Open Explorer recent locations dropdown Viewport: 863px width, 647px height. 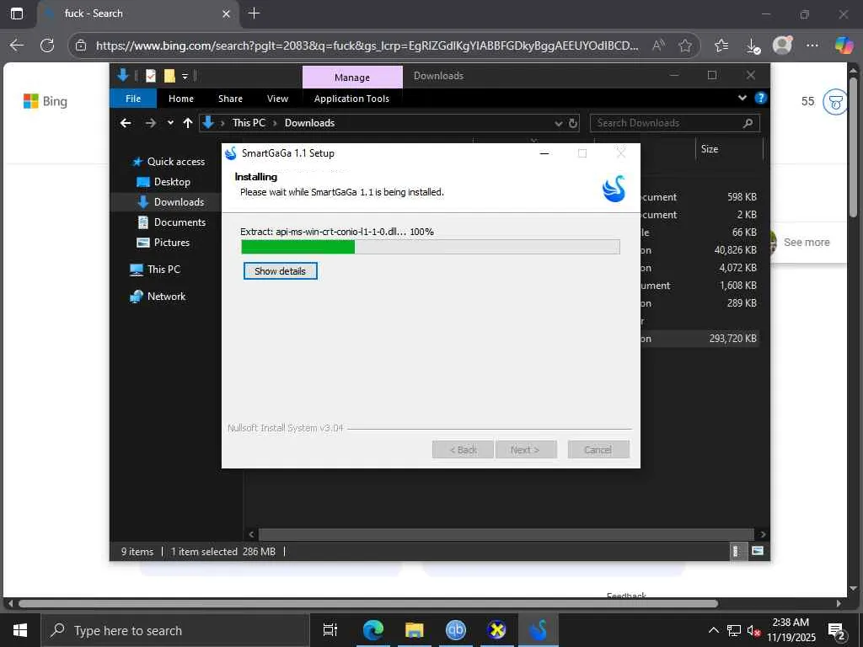click(170, 123)
